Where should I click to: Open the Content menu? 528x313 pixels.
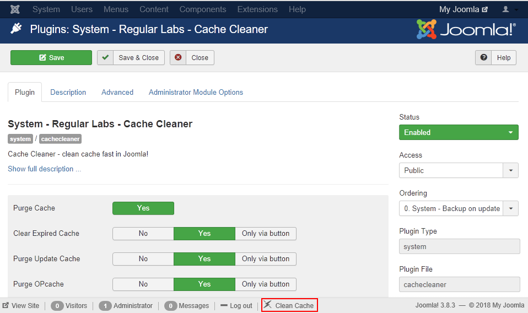pyautogui.click(x=154, y=9)
